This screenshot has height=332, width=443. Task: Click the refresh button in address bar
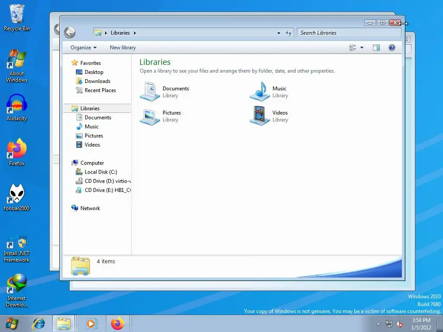pos(289,33)
